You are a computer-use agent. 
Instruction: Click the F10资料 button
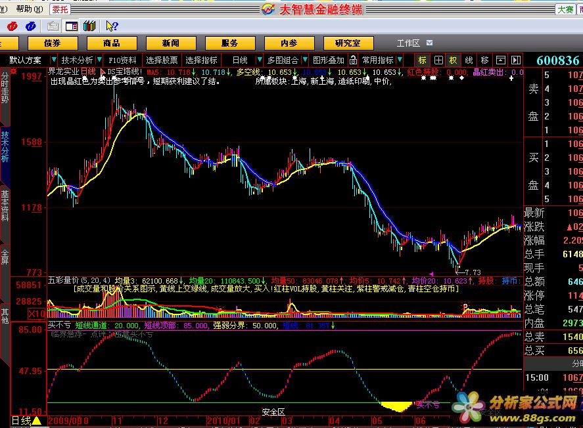coord(122,60)
